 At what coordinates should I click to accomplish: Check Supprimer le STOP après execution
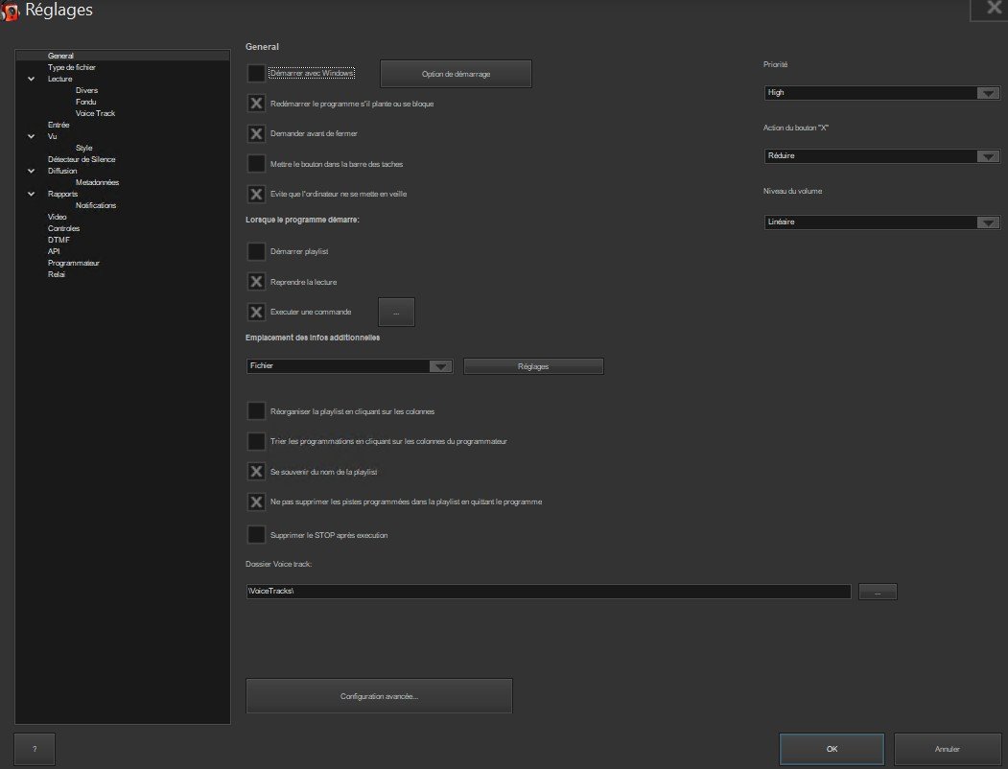point(256,534)
